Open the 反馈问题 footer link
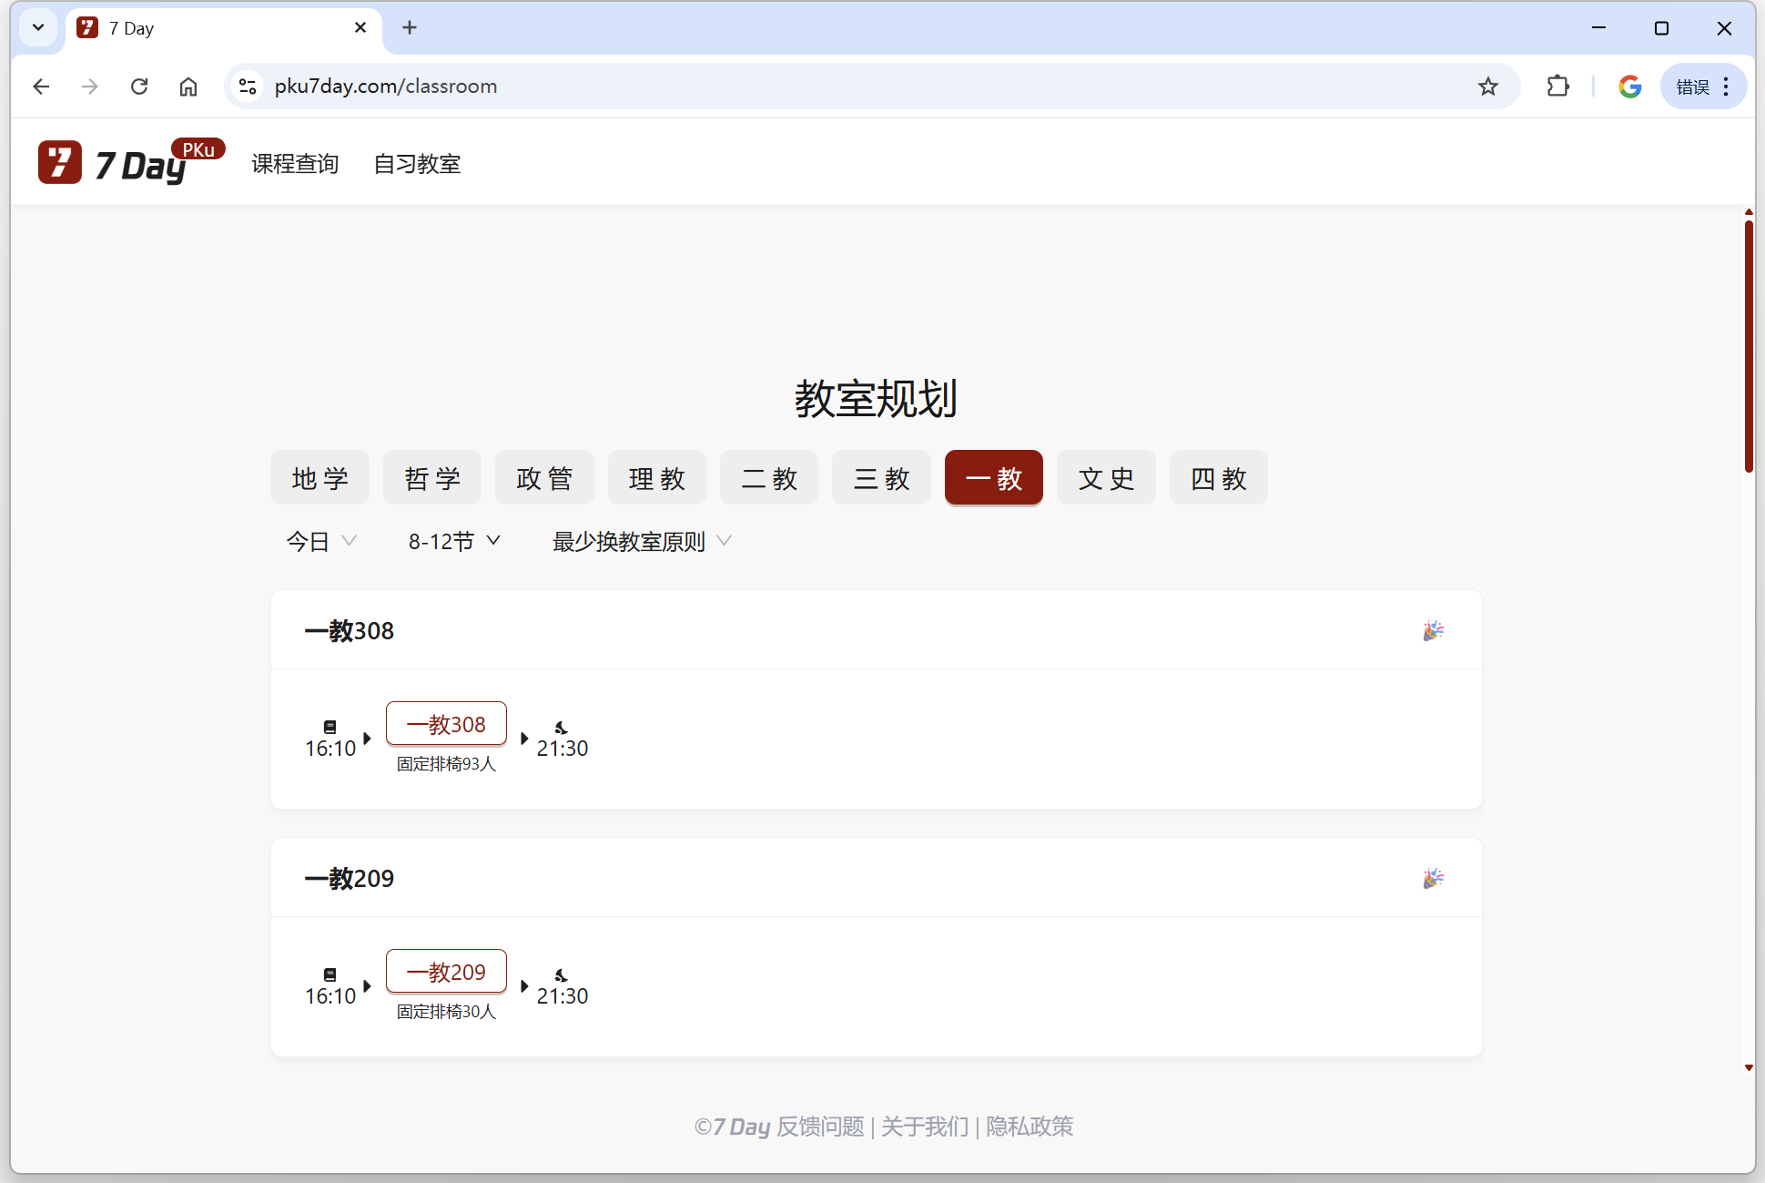1765x1183 pixels. point(820,1127)
